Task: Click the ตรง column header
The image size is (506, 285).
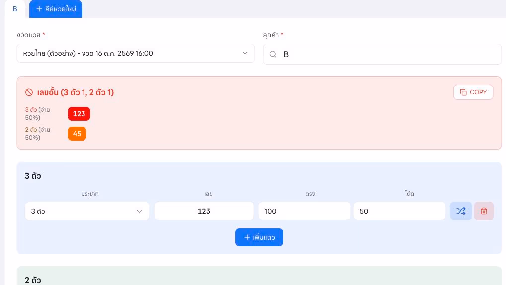Action: pyautogui.click(x=310, y=194)
